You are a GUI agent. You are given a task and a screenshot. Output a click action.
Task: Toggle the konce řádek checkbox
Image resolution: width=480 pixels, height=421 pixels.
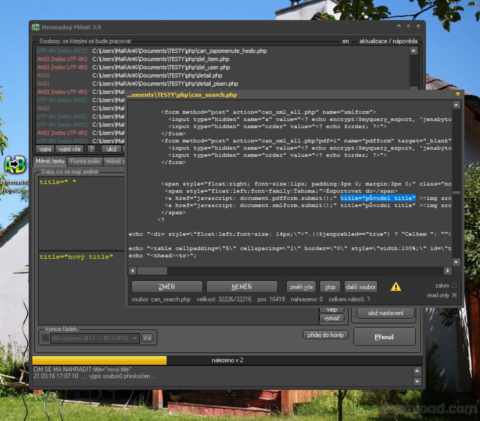[45, 338]
